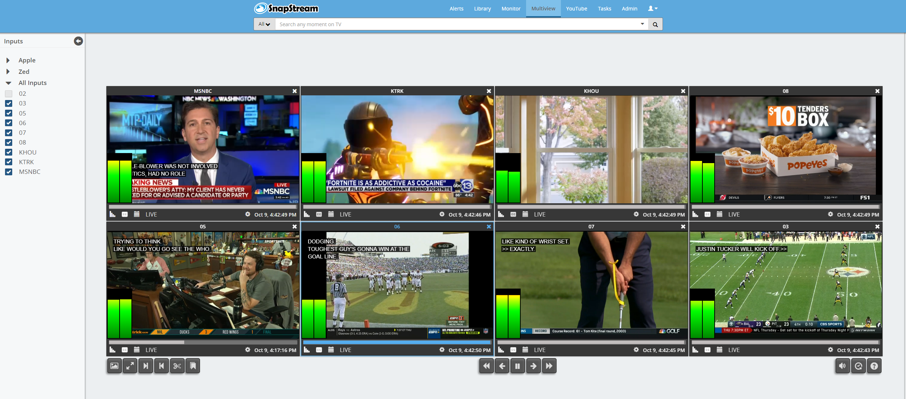
Task: Mute audio with the speaker icon
Action: (x=842, y=366)
